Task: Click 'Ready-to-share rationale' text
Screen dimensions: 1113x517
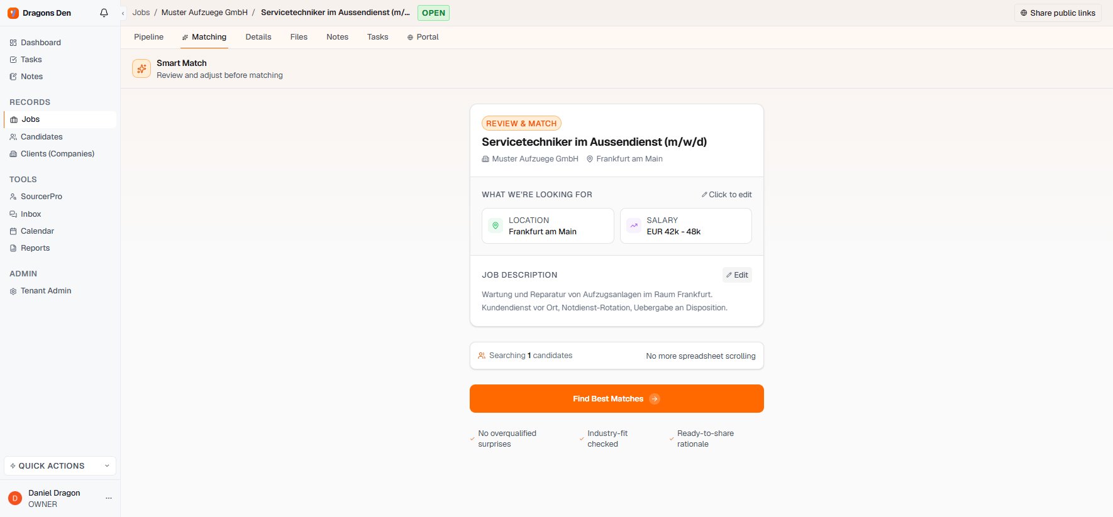Action: [x=706, y=438]
